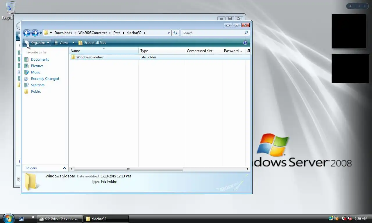This screenshot has height=223, width=372.
Task: Open Documents favorite link
Action: pos(40,60)
